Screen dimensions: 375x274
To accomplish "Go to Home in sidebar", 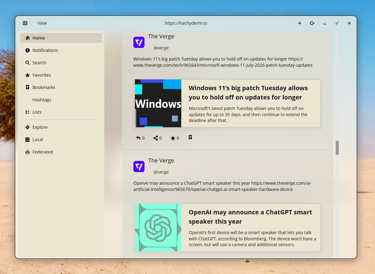I will [61, 38].
